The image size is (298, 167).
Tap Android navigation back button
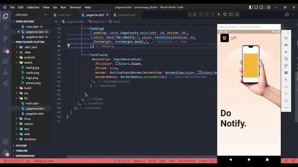(x=230, y=160)
